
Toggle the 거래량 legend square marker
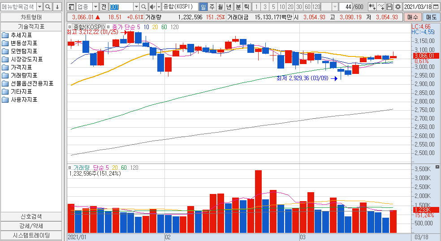tap(70, 168)
